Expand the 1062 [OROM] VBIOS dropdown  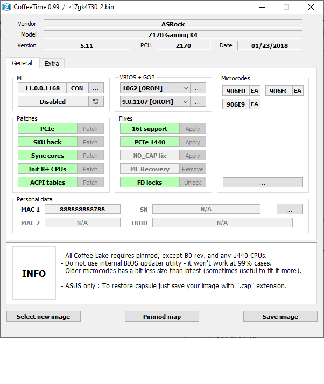click(186, 88)
